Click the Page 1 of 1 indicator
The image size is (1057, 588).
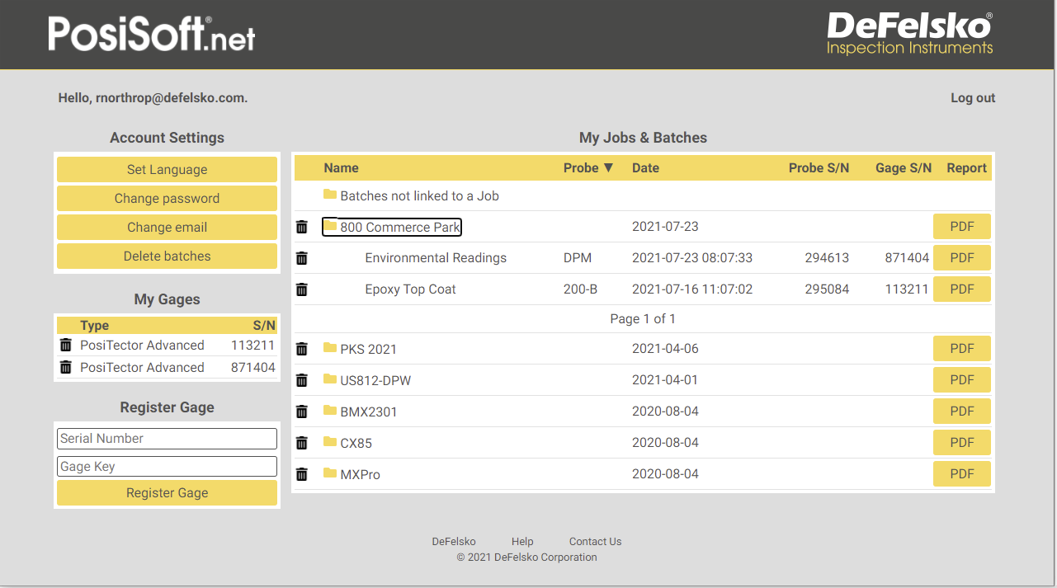click(x=643, y=319)
